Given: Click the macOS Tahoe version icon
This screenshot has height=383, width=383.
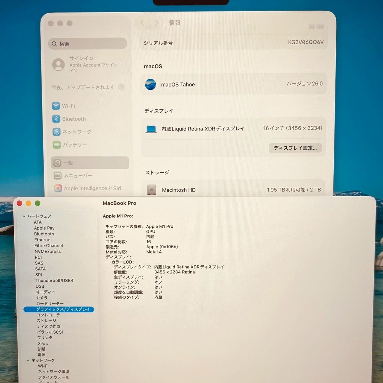Looking at the screenshot, I should 151,85.
